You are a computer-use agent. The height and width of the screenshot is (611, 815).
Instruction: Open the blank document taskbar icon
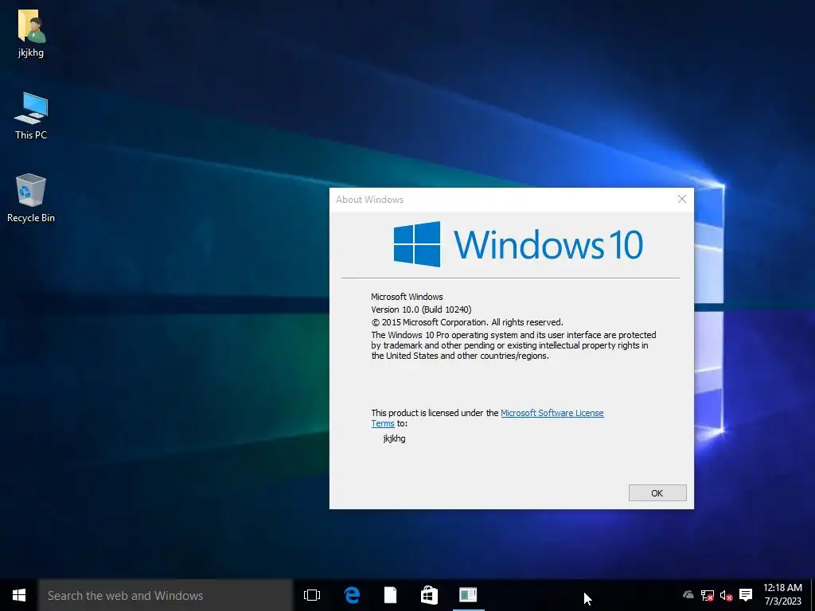(x=390, y=595)
